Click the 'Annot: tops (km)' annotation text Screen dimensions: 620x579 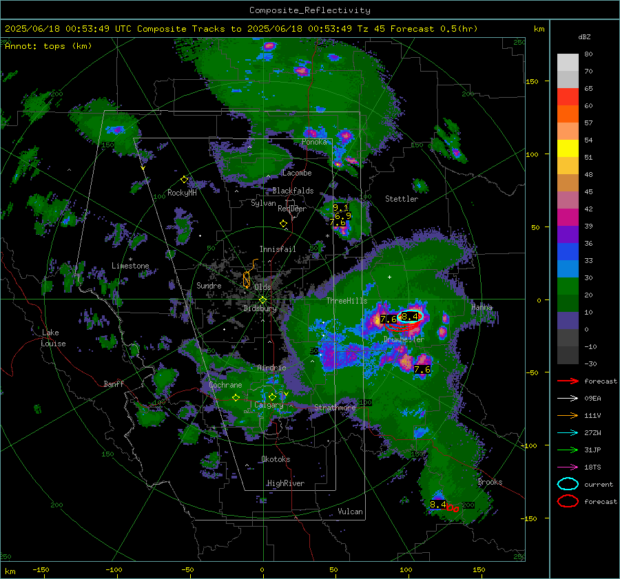coord(48,46)
